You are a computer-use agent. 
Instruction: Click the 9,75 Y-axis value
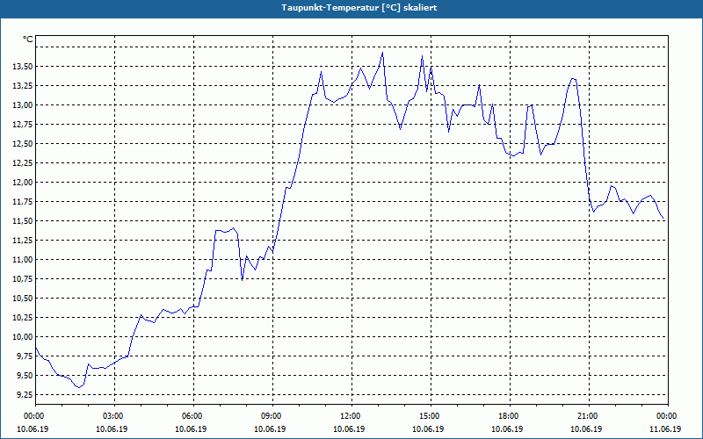click(x=25, y=356)
